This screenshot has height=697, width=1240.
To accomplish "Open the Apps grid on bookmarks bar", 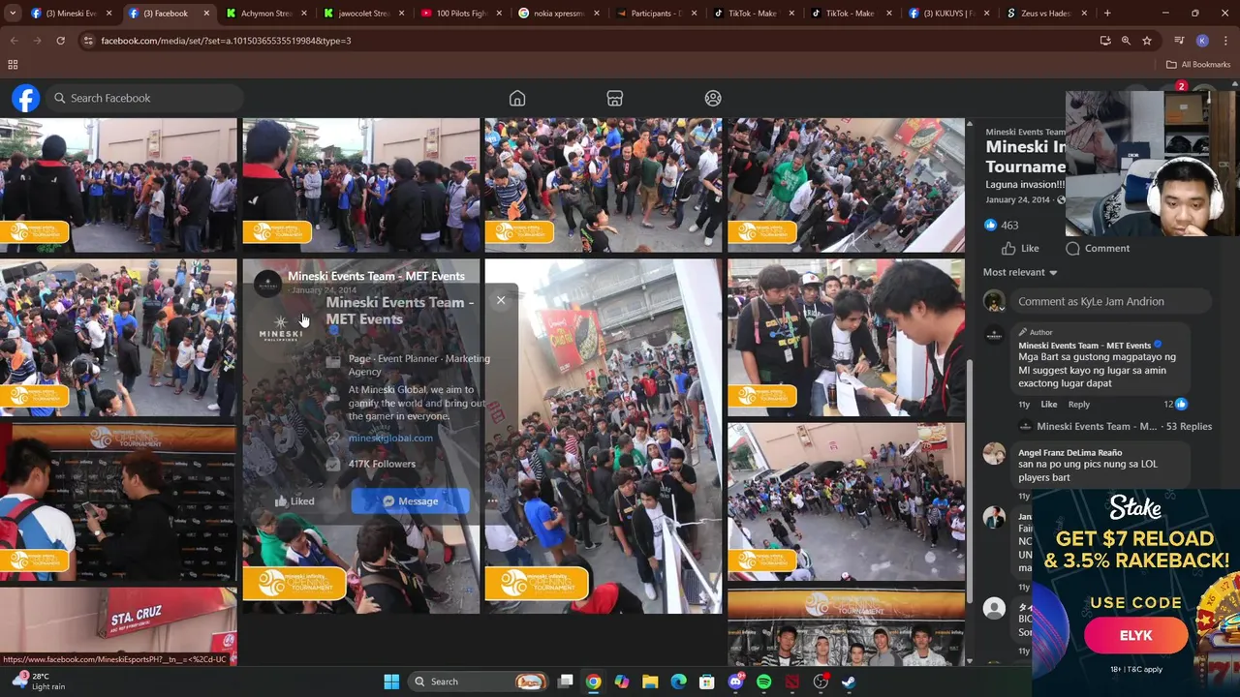I will [13, 65].
